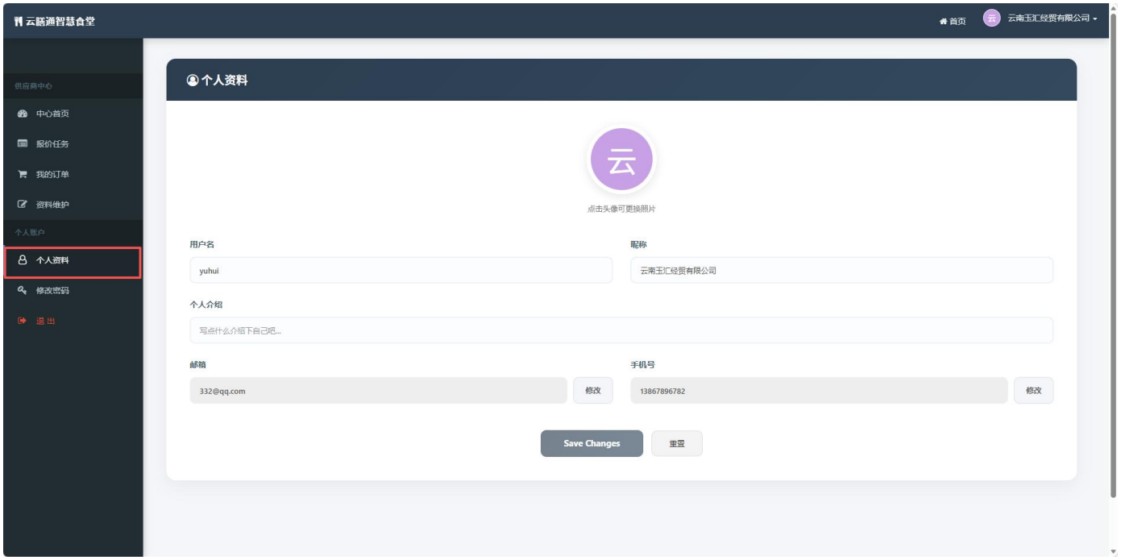
Task: Click the edit icon beside 资料维护
Action: point(23,205)
